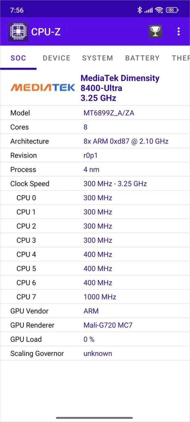190x422 pixels.
Task: Open the SYSTEM tab
Action: point(97,58)
